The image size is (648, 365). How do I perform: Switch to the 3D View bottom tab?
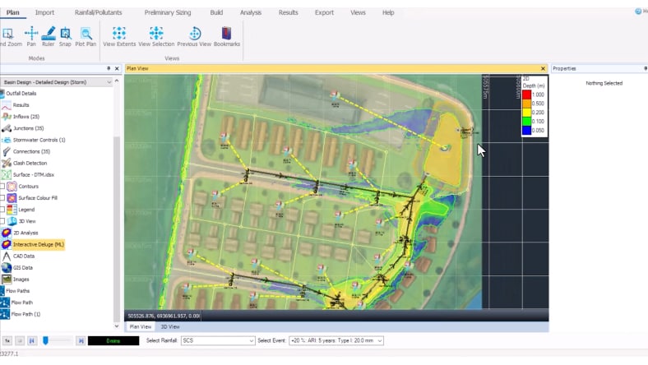170,326
